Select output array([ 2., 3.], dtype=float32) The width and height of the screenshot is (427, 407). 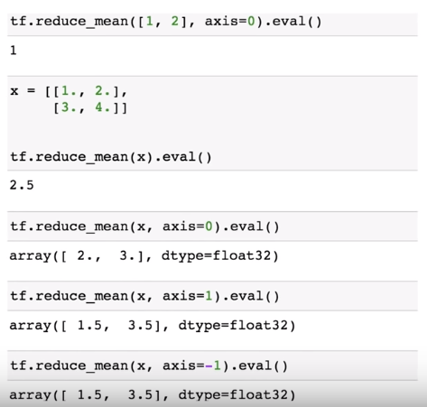click(x=144, y=256)
